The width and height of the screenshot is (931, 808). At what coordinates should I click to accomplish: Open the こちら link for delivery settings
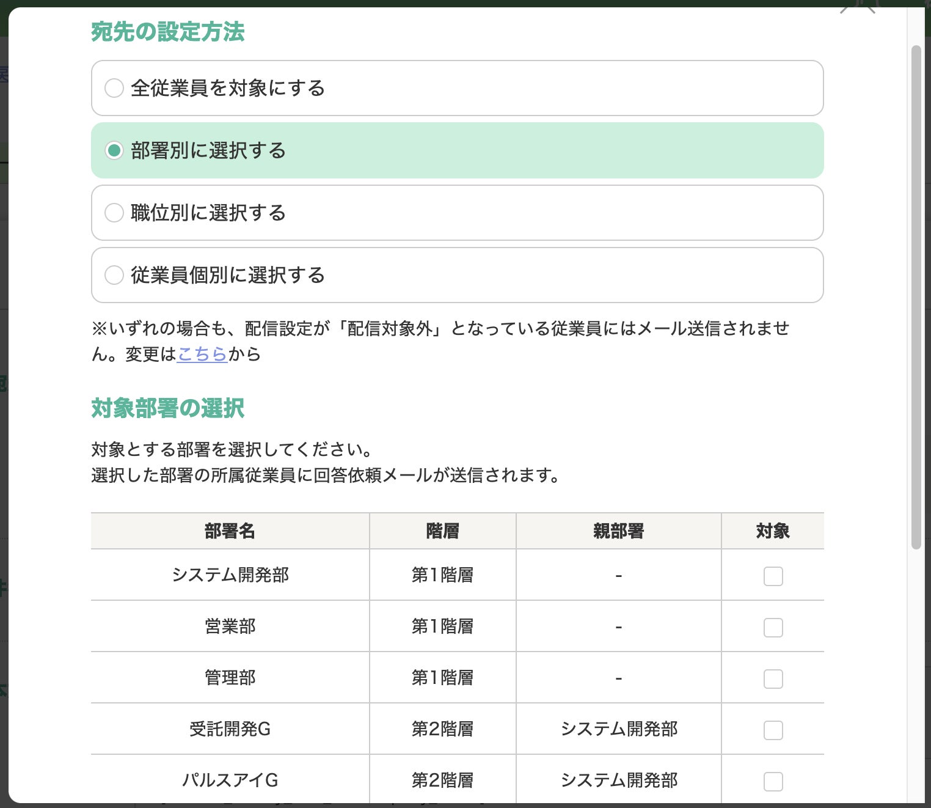[x=202, y=354]
